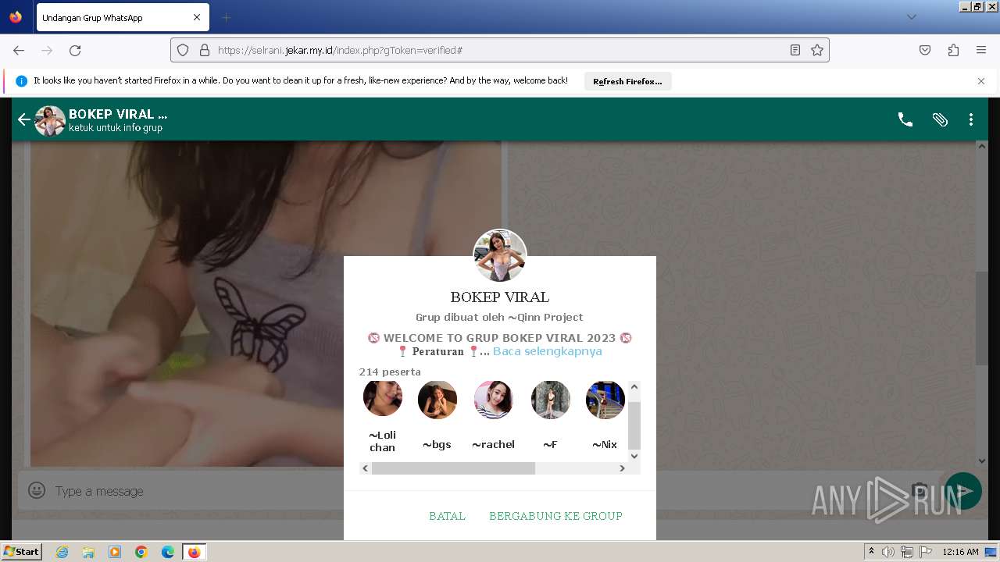Click the BATAL button
Image resolution: width=1000 pixels, height=562 pixels.
447,516
